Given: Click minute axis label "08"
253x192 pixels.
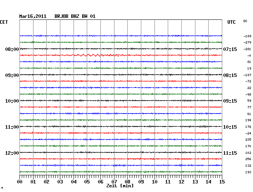Looking at the screenshot, I should tap(127, 182).
